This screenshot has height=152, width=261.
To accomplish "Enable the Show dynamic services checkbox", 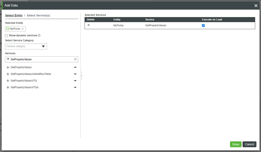I will coord(6,35).
